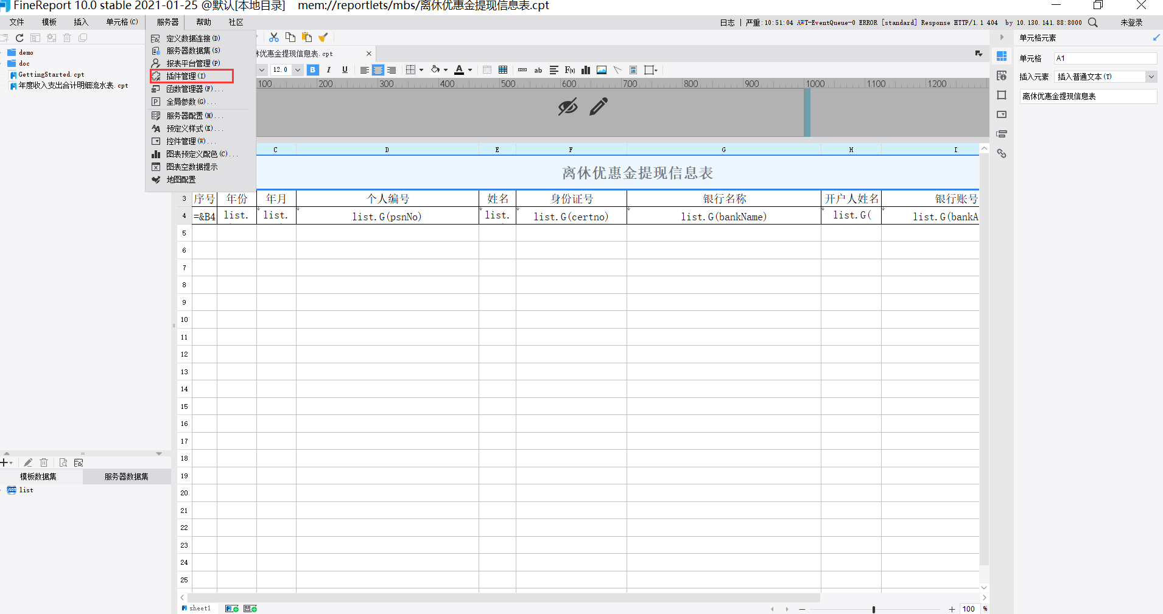Insert an image into the cell
The height and width of the screenshot is (614, 1163).
tap(602, 70)
